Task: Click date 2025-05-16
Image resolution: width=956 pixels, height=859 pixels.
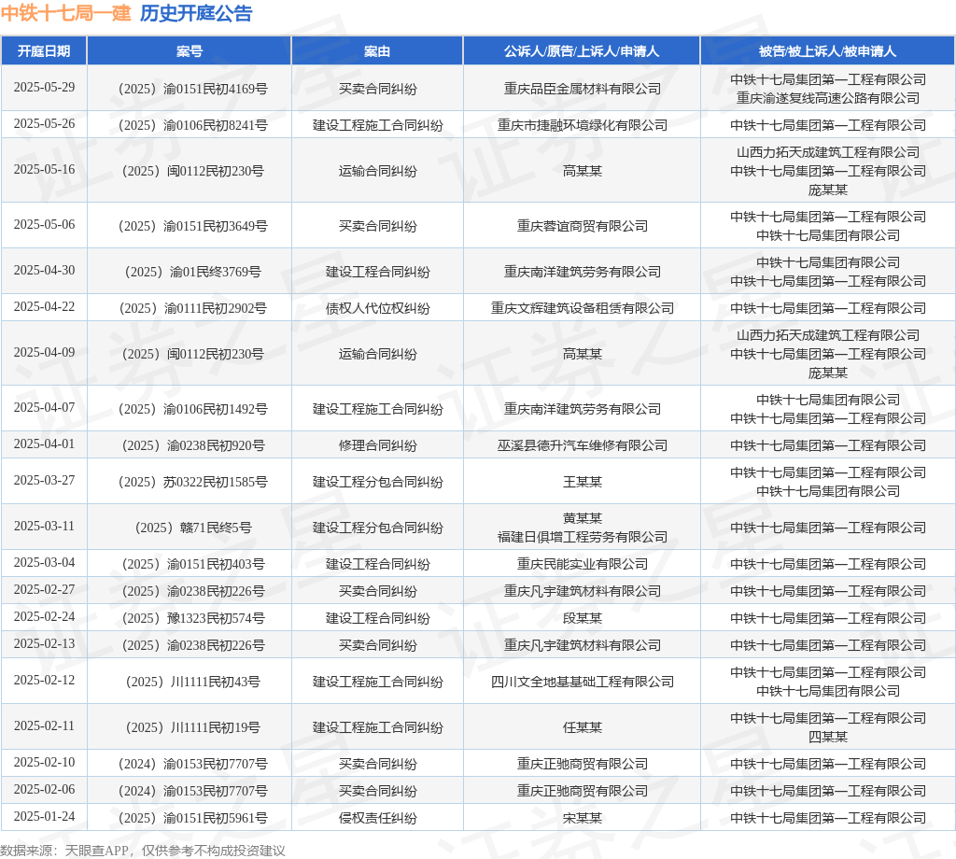Action: click(x=44, y=170)
